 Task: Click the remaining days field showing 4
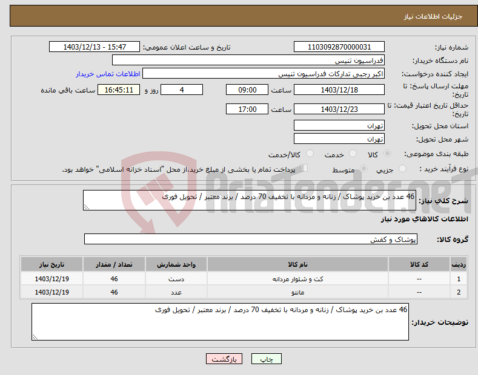click(x=182, y=90)
